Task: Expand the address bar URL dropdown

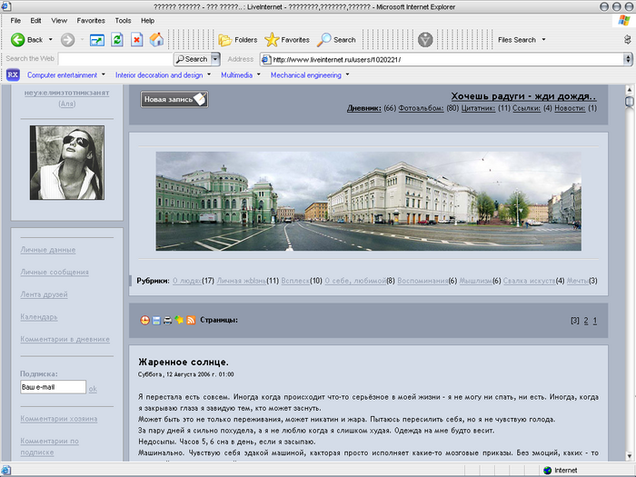Action: 628,60
